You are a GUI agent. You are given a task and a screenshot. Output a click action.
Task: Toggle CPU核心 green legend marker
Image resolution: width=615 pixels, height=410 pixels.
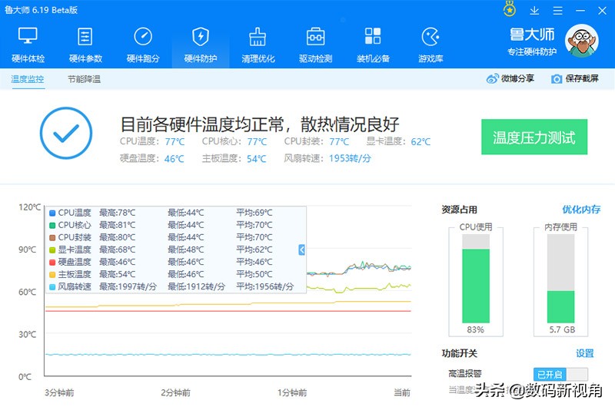(x=52, y=225)
